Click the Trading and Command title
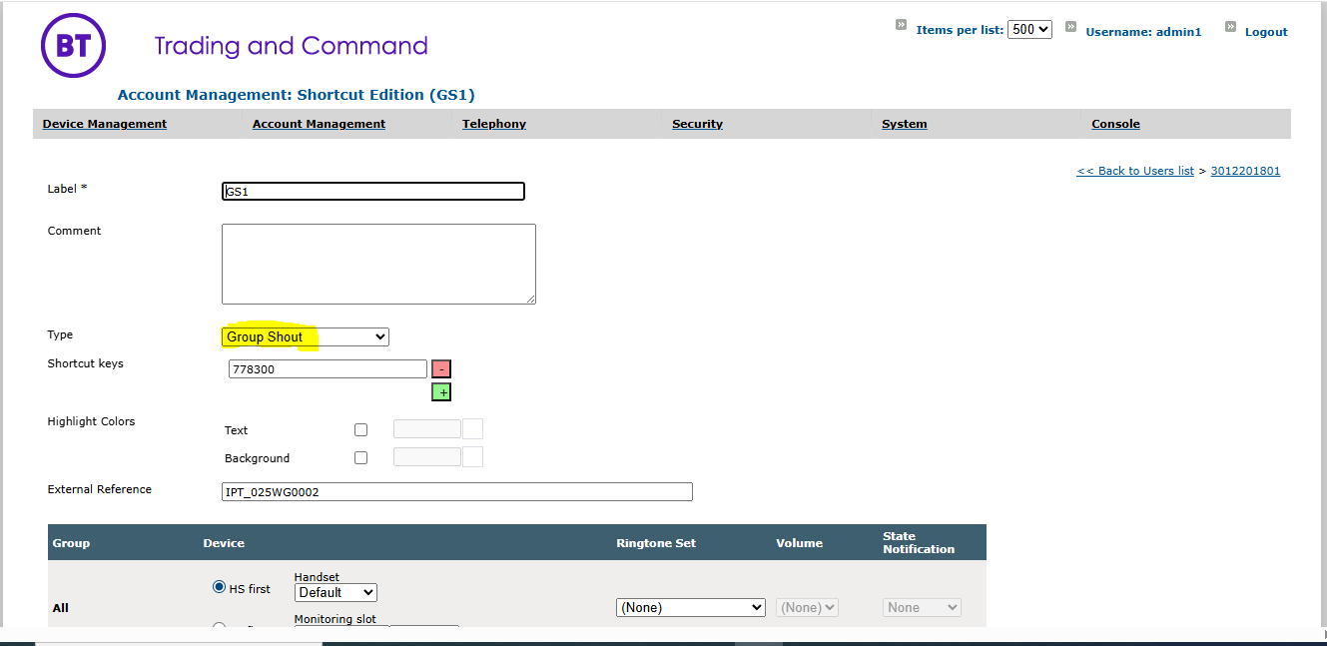The height and width of the screenshot is (646, 1327). 291,46
